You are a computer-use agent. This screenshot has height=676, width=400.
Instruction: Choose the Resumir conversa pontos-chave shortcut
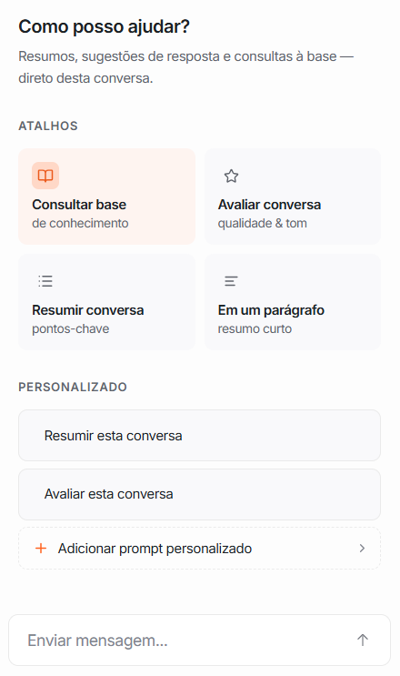106,302
